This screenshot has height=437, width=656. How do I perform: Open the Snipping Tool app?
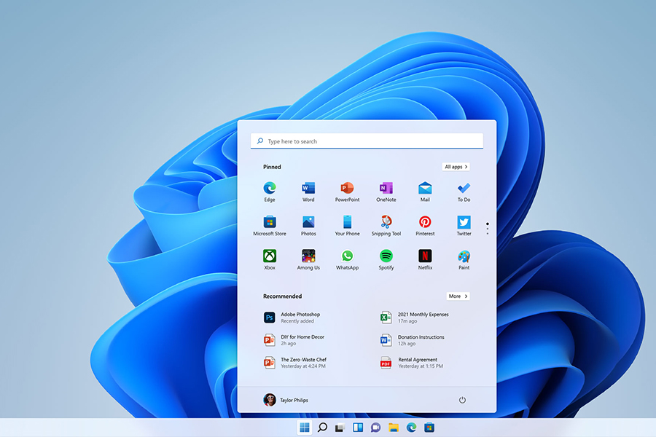click(x=386, y=223)
